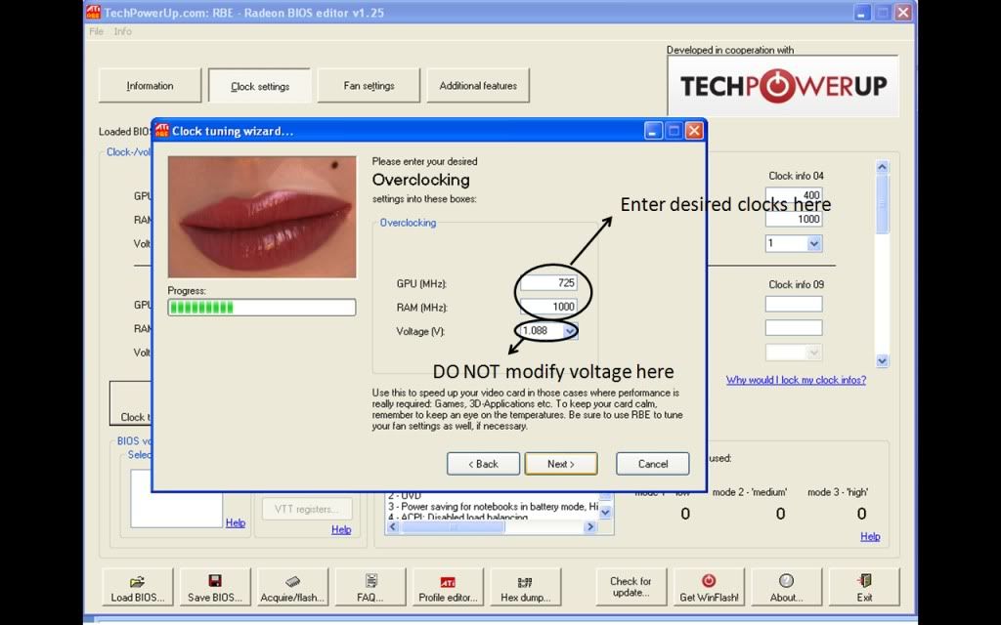The height and width of the screenshot is (625, 1001).
Task: Expand the Voltage (V) dropdown in wizard
Action: 570,331
